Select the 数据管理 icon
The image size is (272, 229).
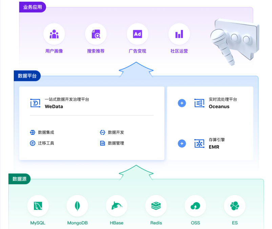click(x=103, y=143)
